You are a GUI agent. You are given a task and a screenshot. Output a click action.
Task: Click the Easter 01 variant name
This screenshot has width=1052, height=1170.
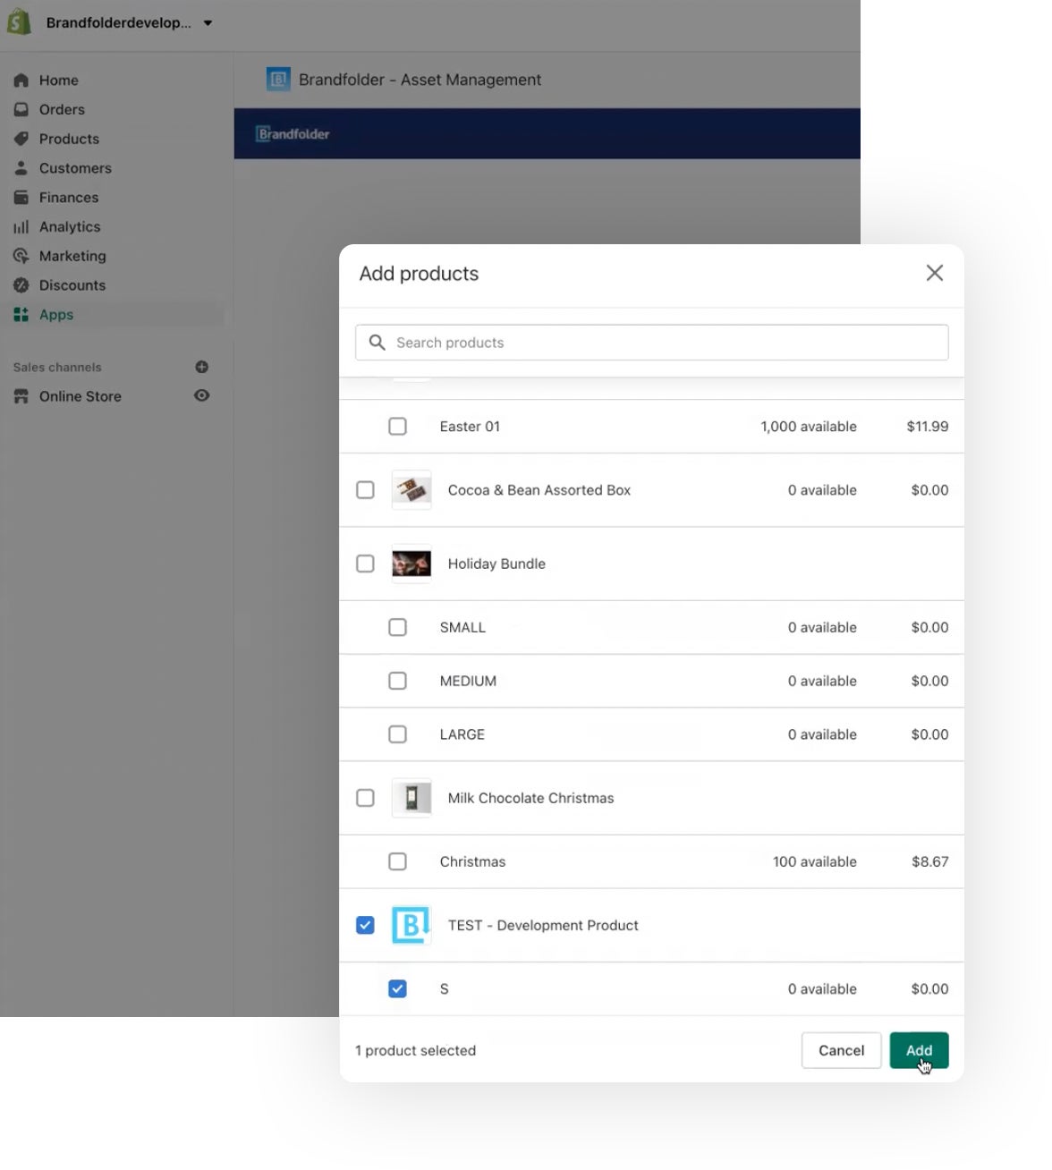pos(470,427)
